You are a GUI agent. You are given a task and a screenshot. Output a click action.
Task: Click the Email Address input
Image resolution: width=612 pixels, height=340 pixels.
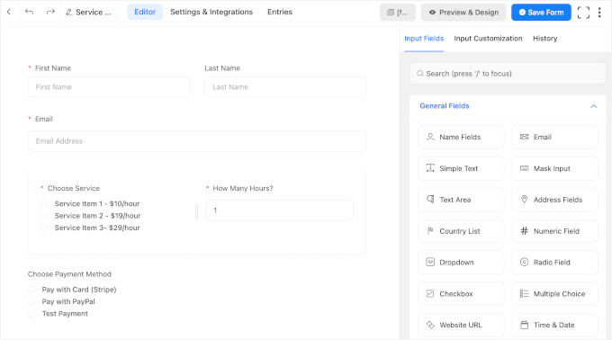(x=197, y=141)
